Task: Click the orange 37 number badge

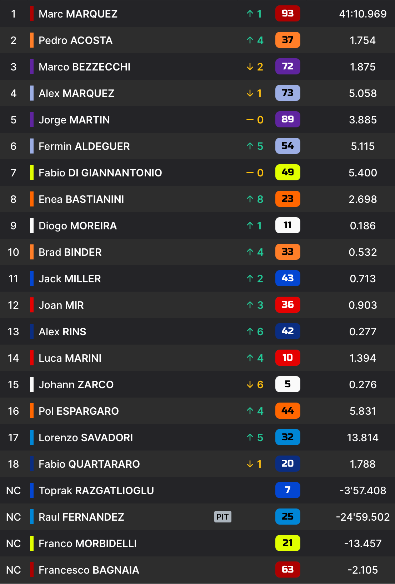Action: click(x=287, y=40)
